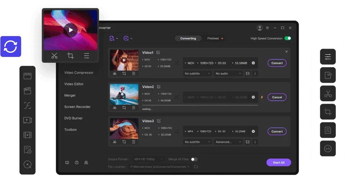This screenshot has height=181, width=345.
Task: Click the Video1 thumbnail
Action: [x=124, y=60]
